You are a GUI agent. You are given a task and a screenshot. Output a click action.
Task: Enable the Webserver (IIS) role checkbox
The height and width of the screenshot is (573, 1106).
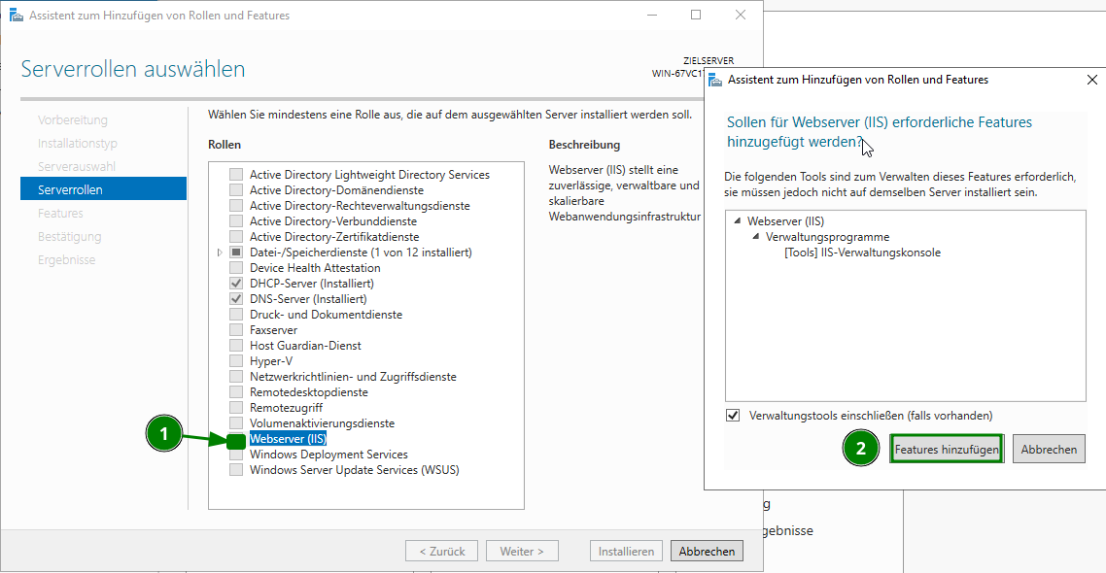click(235, 438)
